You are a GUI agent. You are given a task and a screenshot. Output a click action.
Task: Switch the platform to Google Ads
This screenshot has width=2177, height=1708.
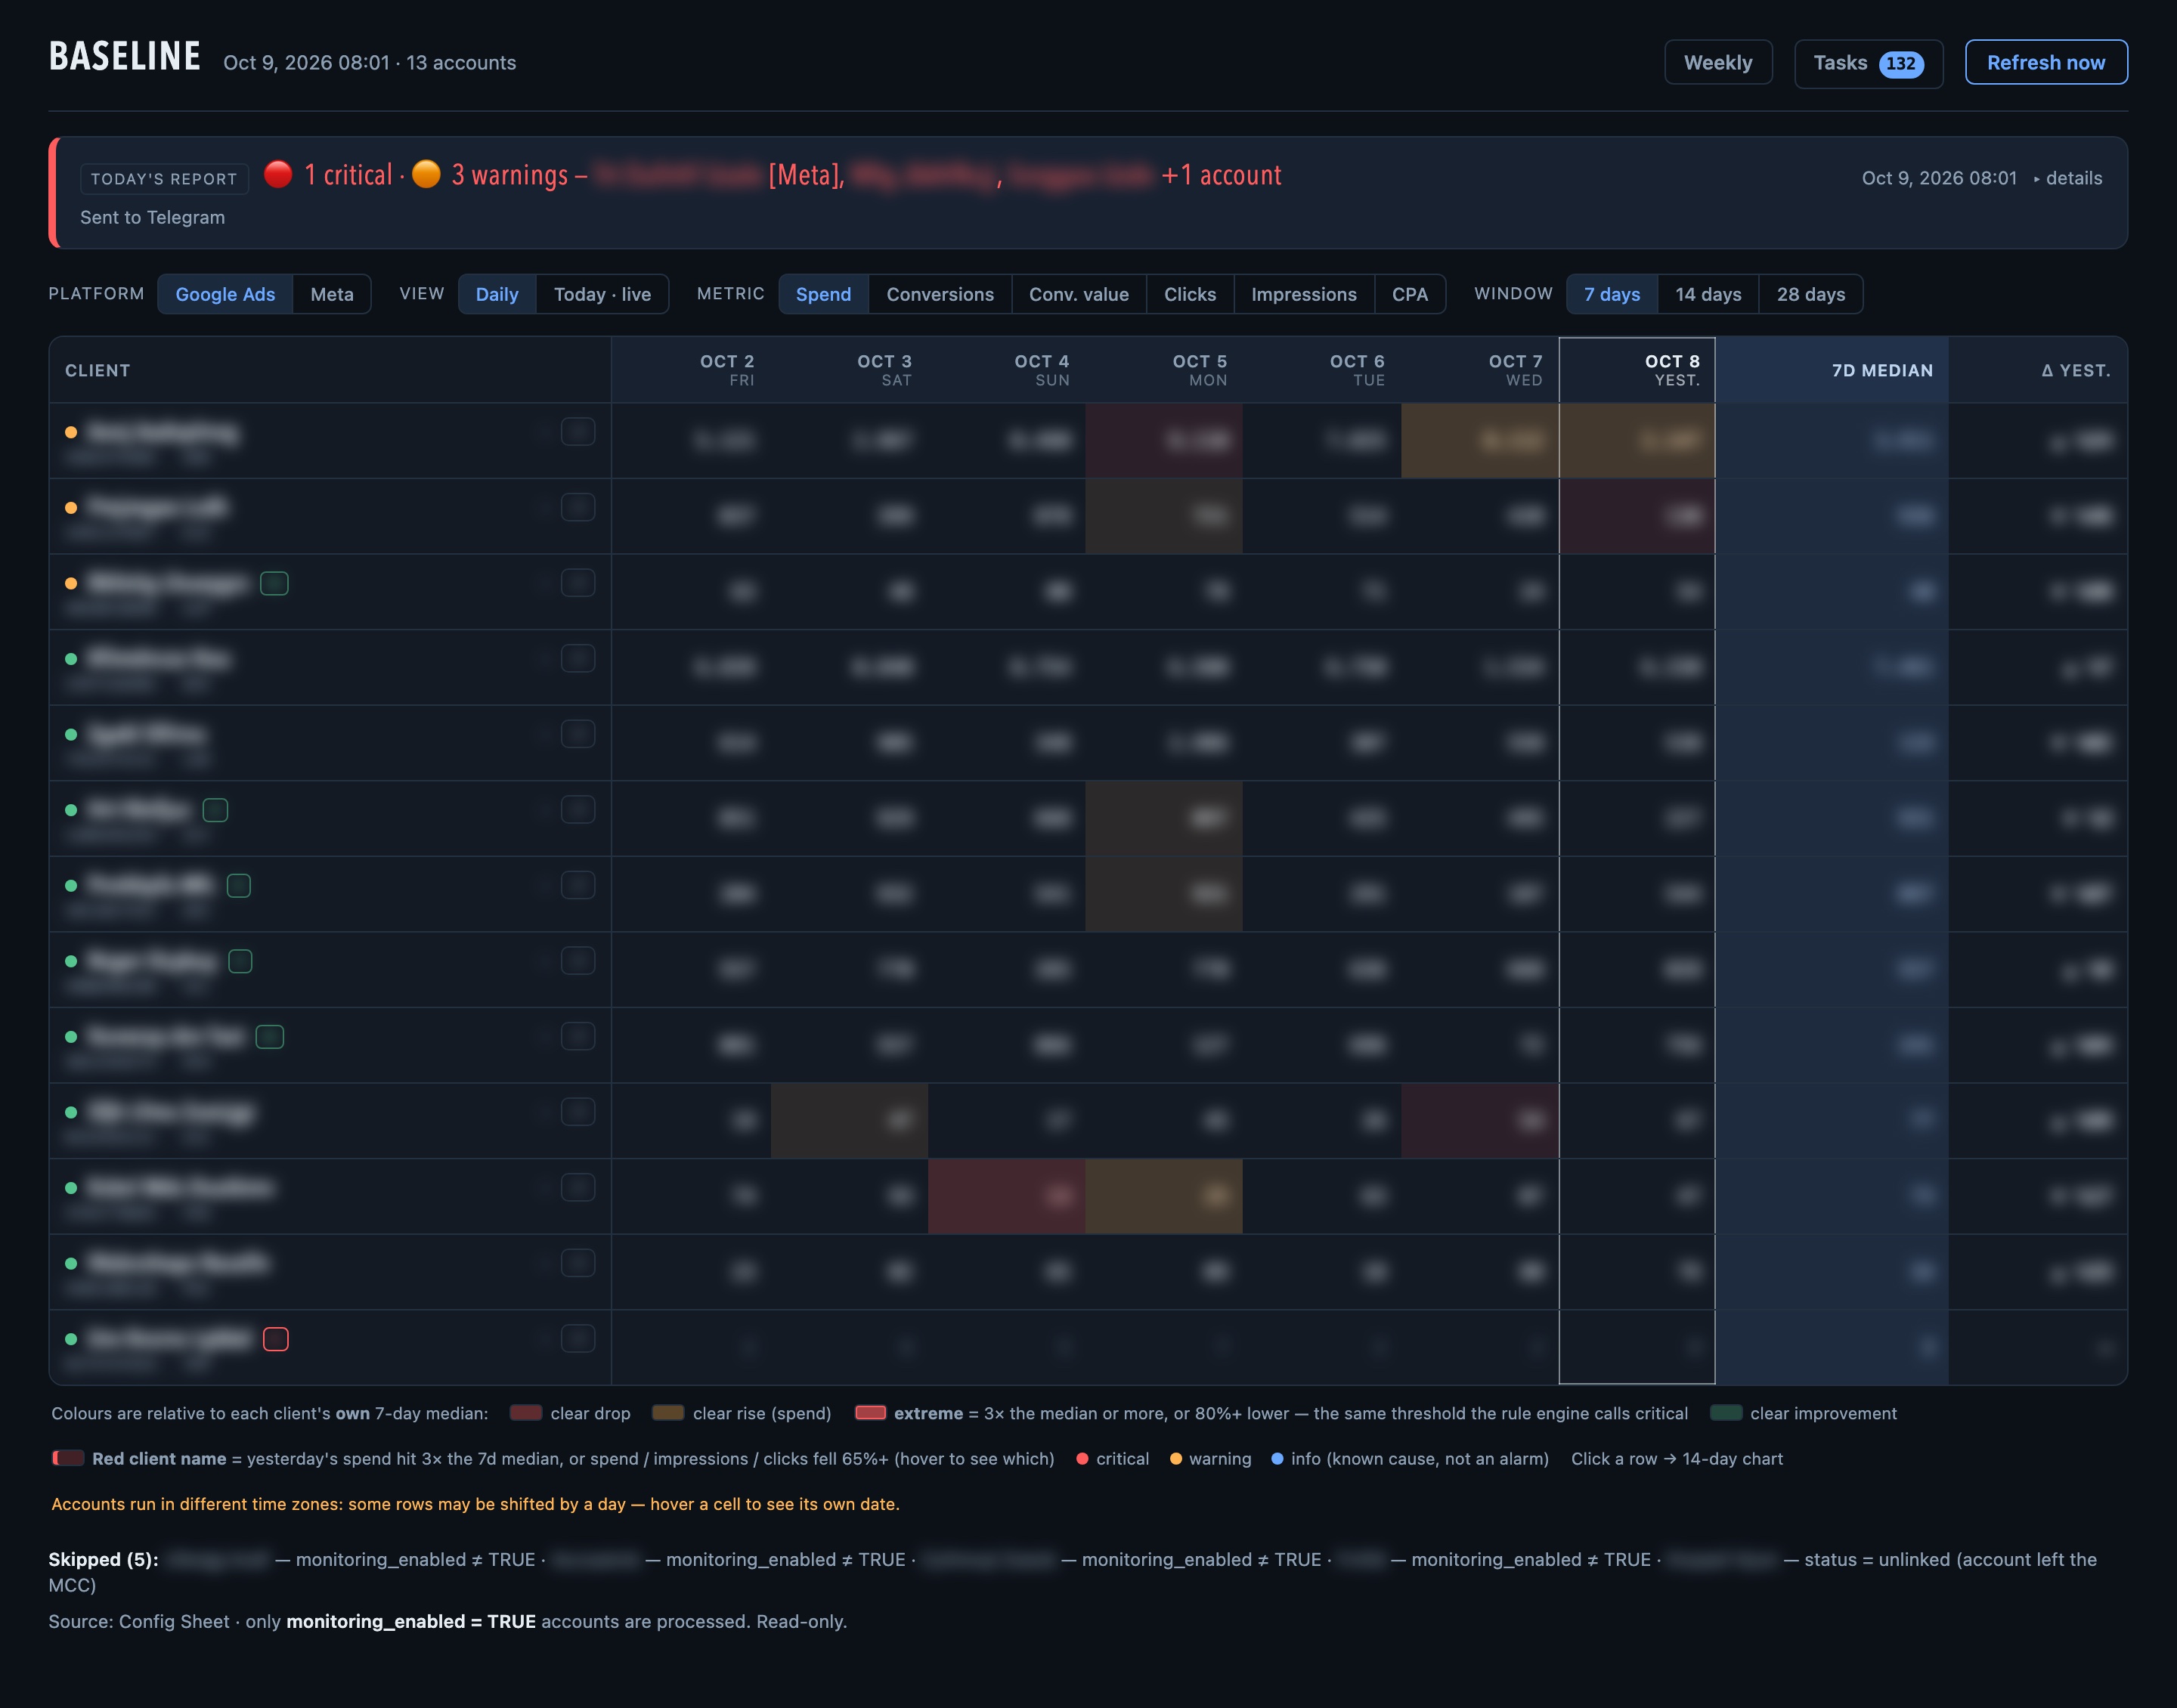(225, 294)
